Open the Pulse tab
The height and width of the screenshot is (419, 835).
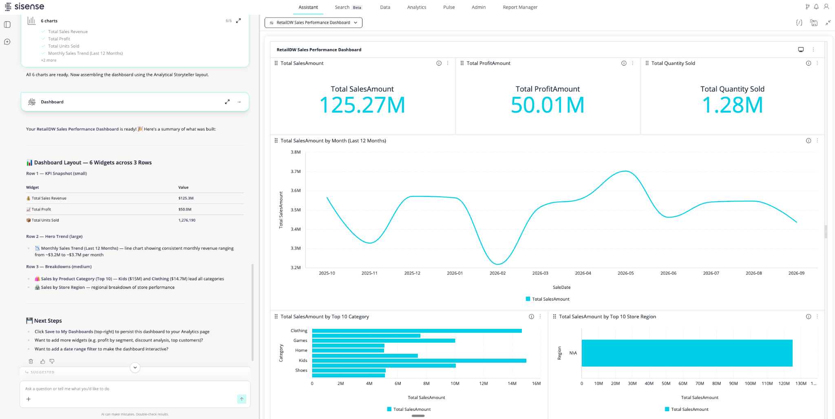449,7
